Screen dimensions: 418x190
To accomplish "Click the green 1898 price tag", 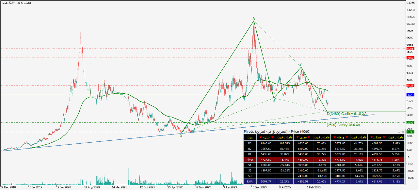I will click(410, 132).
